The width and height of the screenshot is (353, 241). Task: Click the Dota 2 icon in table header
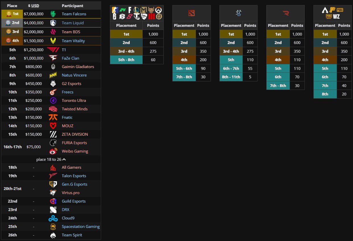pos(192,13)
